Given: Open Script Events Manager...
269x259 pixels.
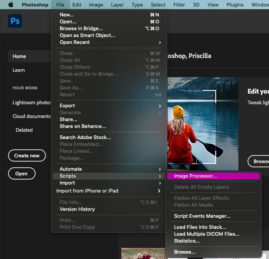Looking at the screenshot, I should [x=214, y=216].
